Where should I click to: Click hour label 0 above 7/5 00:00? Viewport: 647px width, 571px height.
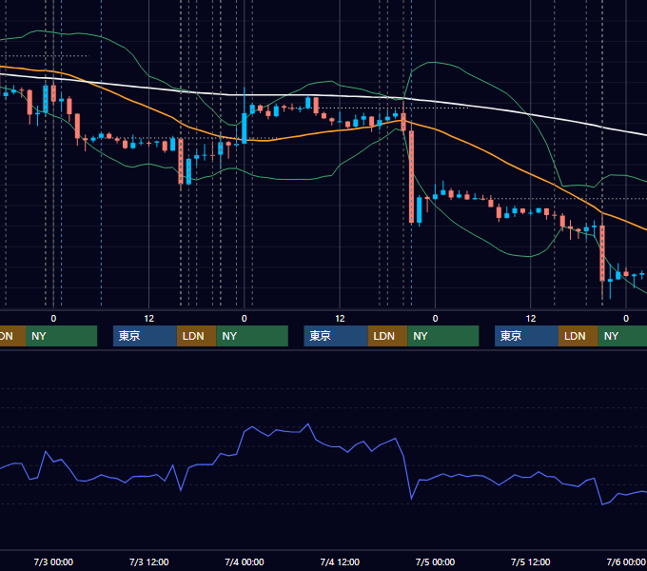(435, 319)
